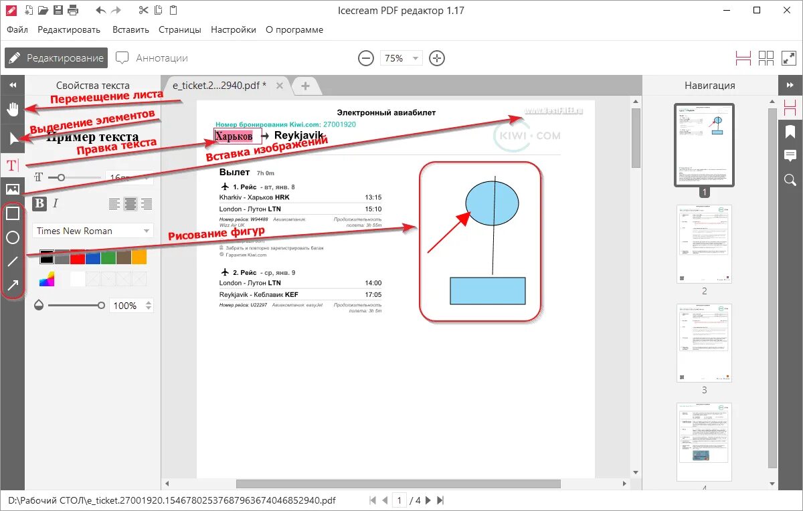
Task: Add a new tab with plus
Action: click(x=305, y=86)
